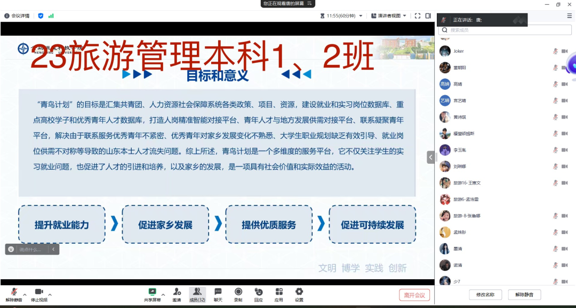Toggle camera off with 停止视频
This screenshot has height=308, width=576.
click(x=39, y=294)
